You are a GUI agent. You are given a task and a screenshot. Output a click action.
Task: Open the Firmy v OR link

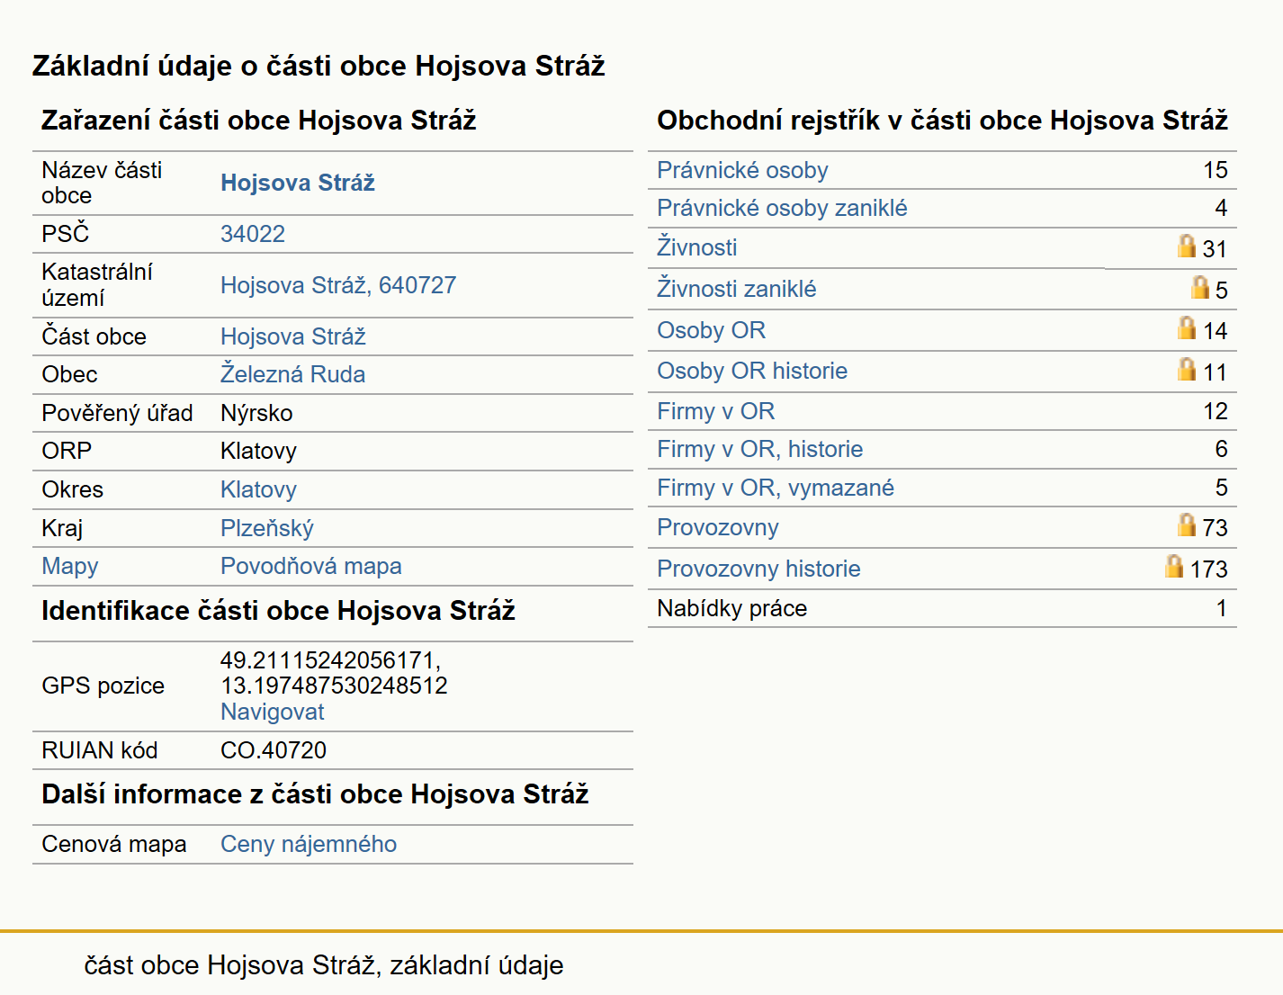[x=715, y=411]
